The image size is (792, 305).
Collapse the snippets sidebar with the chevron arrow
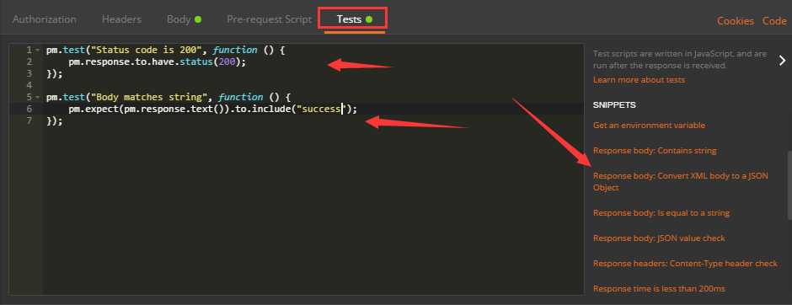782,61
